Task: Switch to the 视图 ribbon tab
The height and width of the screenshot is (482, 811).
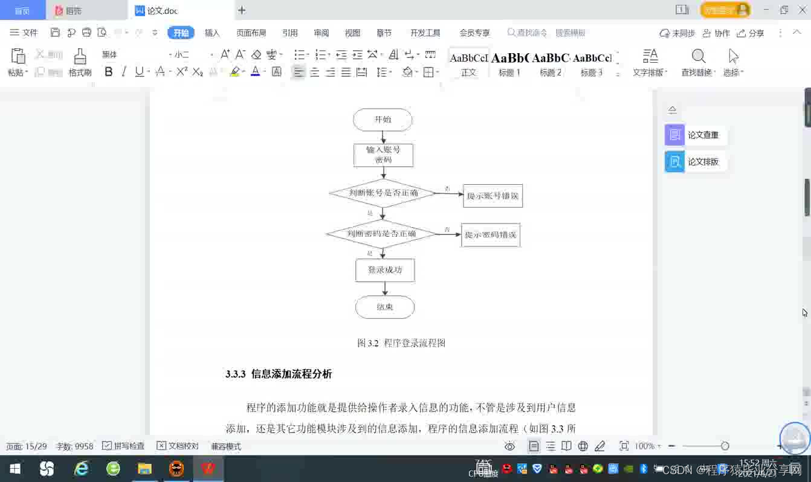Action: pyautogui.click(x=352, y=33)
